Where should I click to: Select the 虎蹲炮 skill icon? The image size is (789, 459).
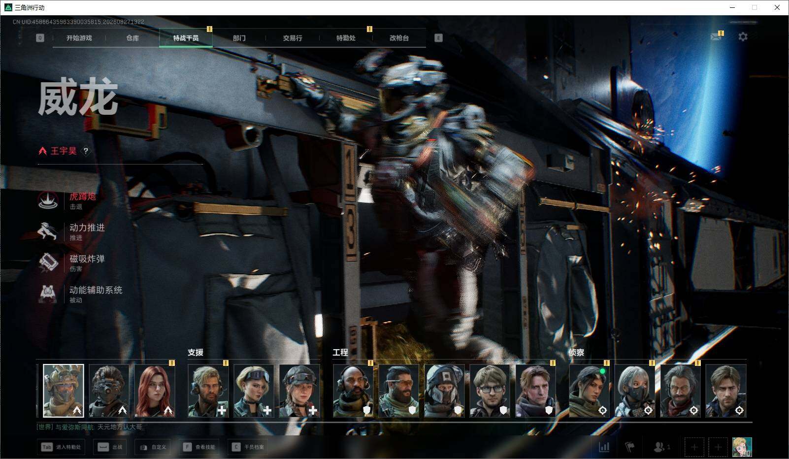click(48, 200)
